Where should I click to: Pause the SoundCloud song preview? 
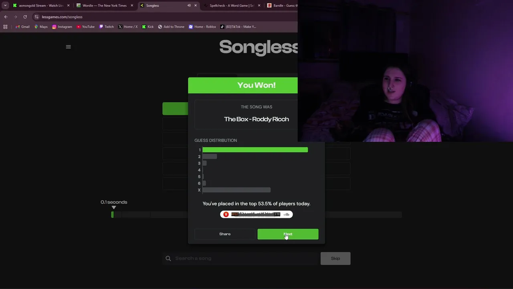[226, 214]
